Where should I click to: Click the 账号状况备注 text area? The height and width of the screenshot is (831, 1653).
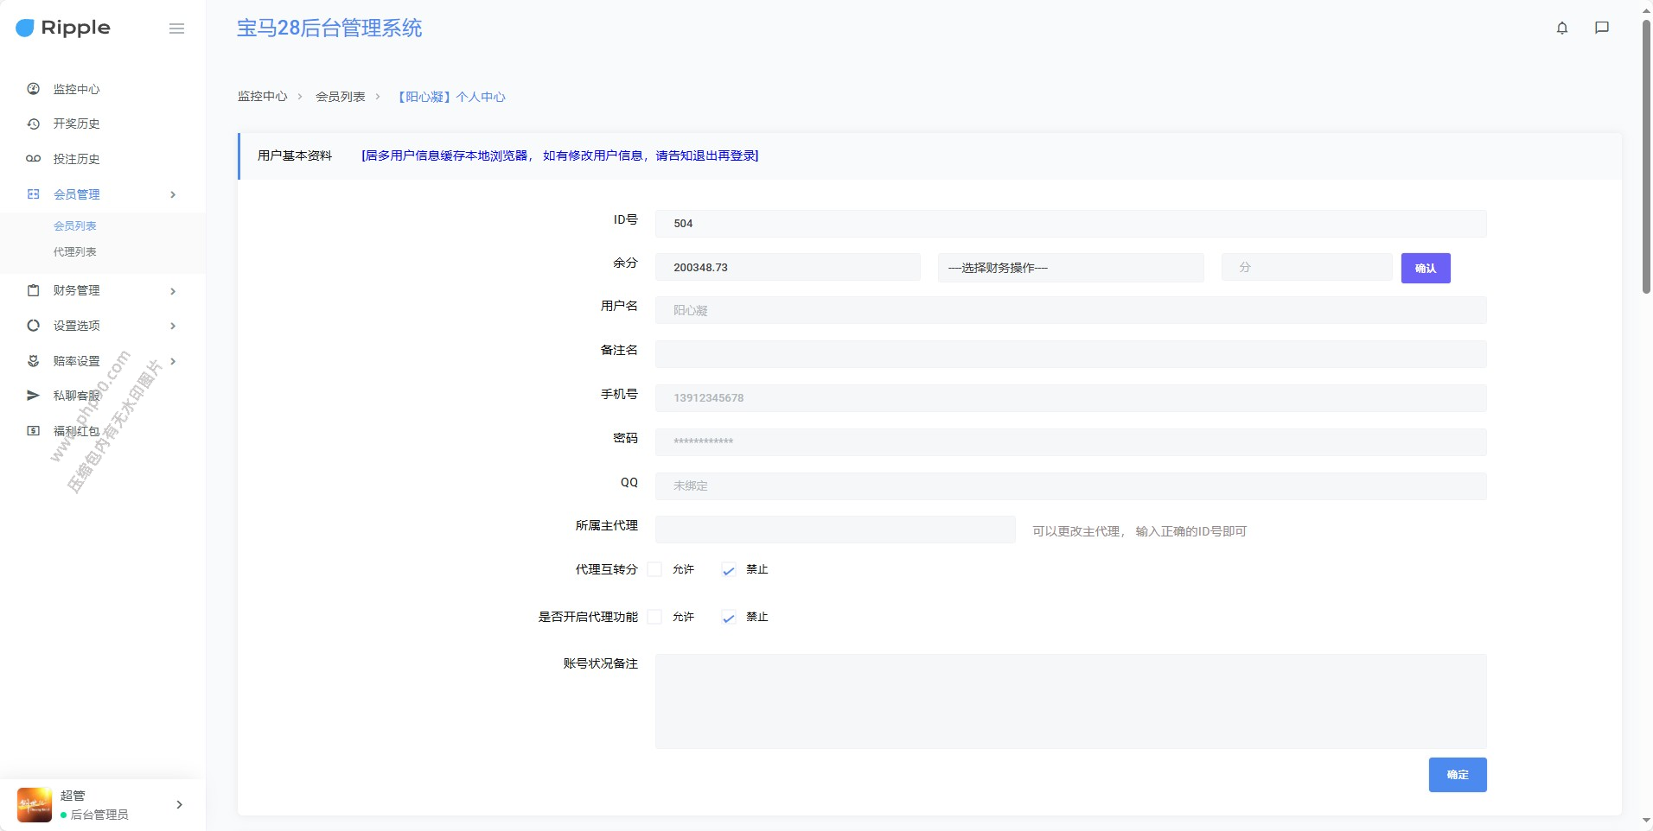coord(1070,701)
